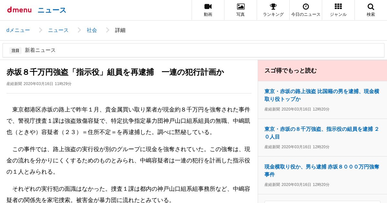Open dメニュー breadcrumb link
Image resolution: width=387 pixels, height=203 pixels.
click(18, 30)
